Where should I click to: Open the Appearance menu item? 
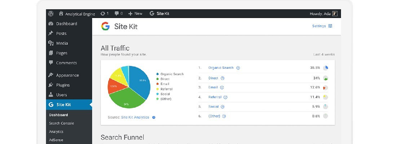[x=67, y=75]
